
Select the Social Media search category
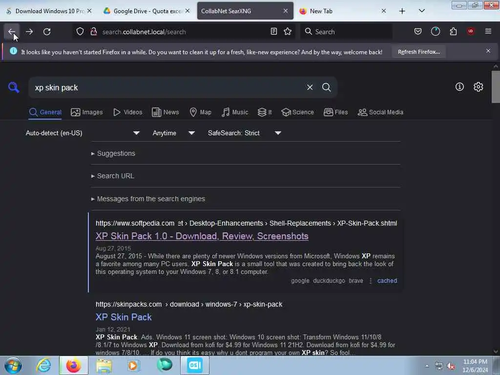tap(380, 112)
